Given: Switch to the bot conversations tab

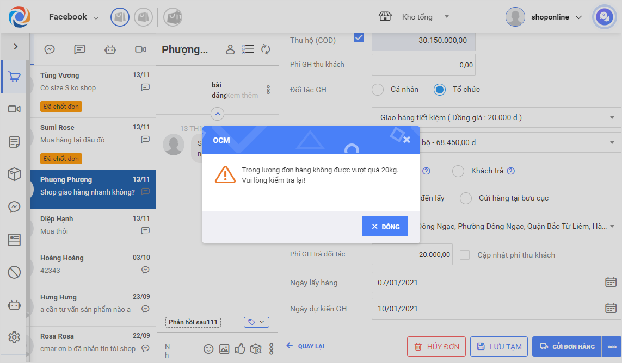Looking at the screenshot, I should click(x=110, y=49).
